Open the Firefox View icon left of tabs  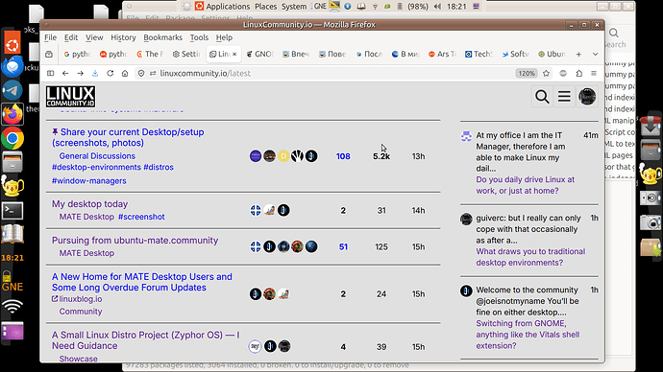(x=49, y=54)
